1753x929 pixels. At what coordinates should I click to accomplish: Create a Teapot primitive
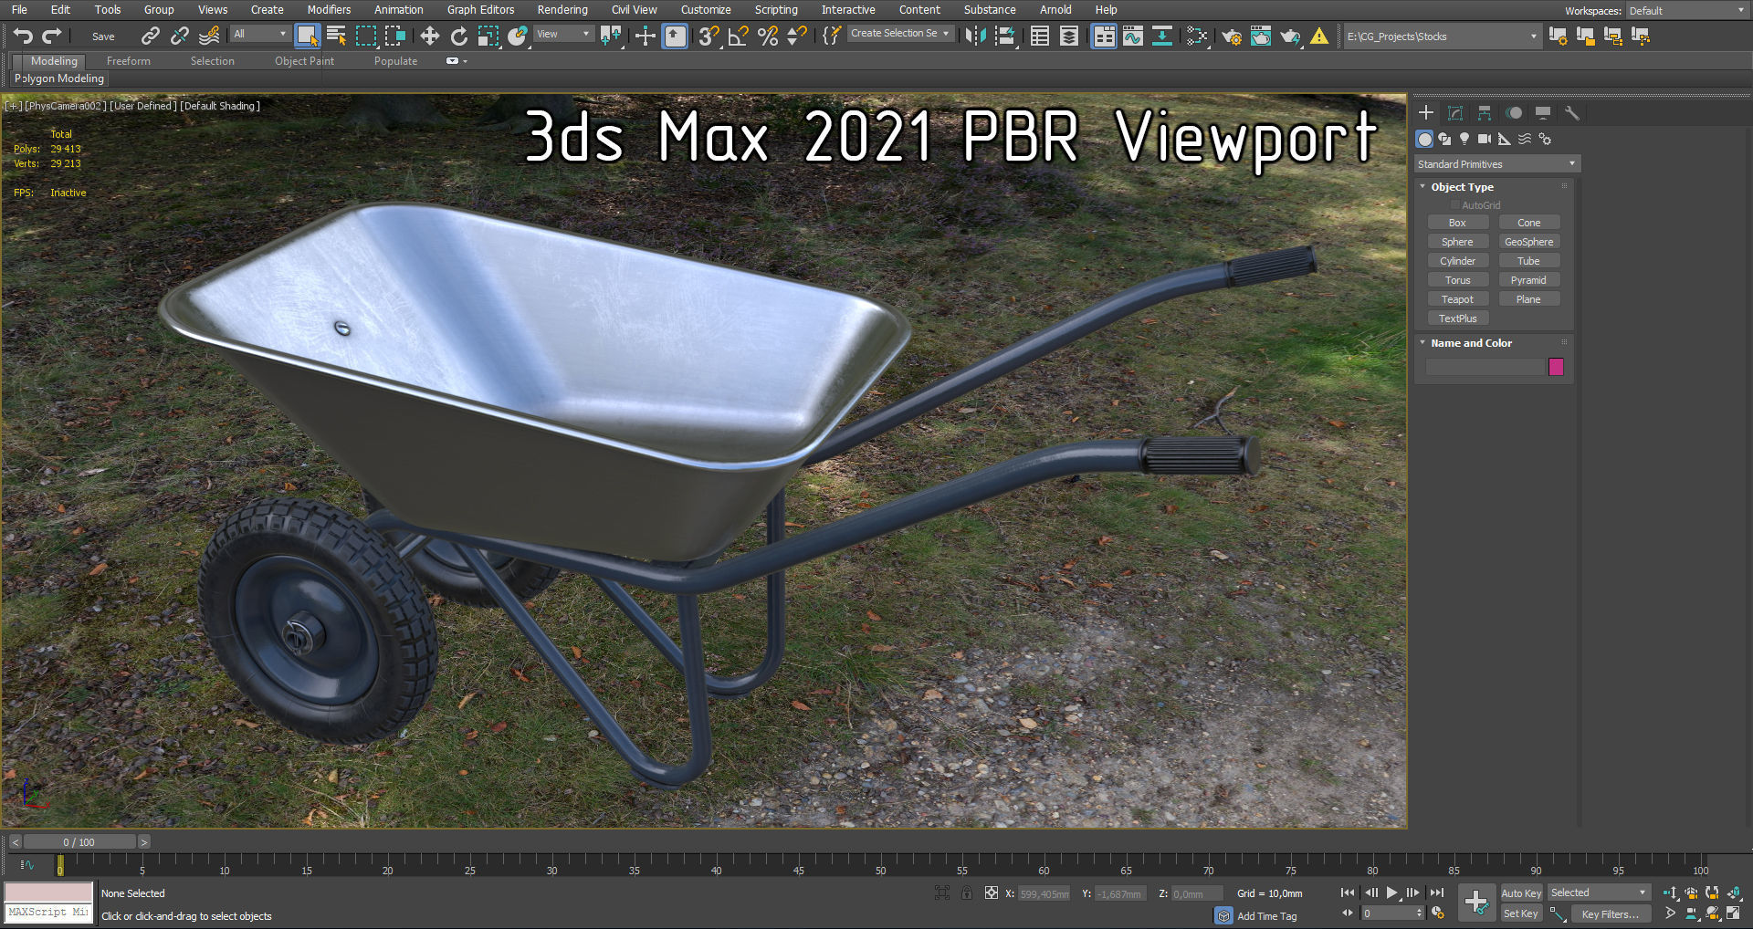(x=1458, y=299)
